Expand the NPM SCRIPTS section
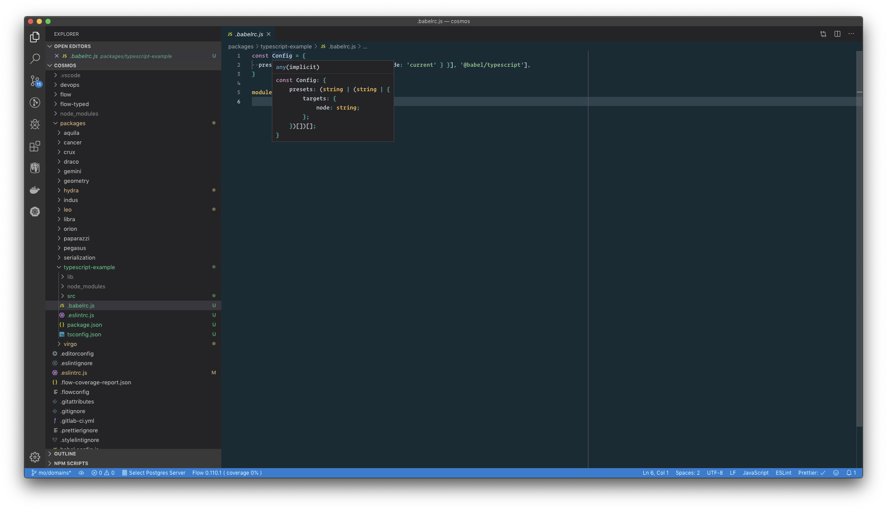This screenshot has width=887, height=510. tap(70, 463)
